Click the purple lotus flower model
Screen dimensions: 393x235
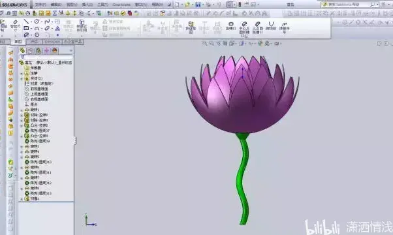coord(242,94)
